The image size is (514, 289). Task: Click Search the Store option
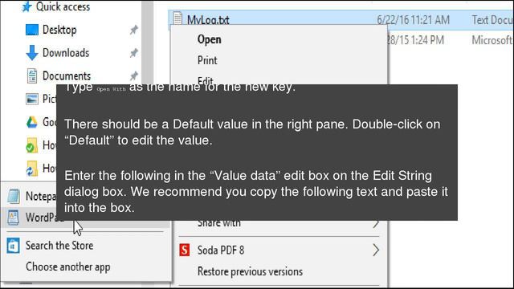59,246
